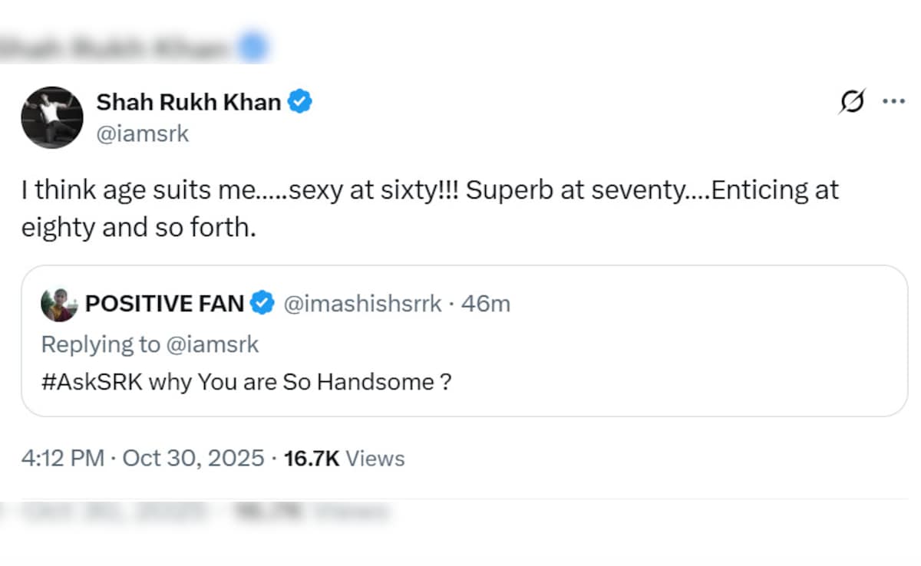Viewport: 921px width, 566px height.
Task: Open POSITIVE FAN's small profile picture
Action: pos(58,304)
